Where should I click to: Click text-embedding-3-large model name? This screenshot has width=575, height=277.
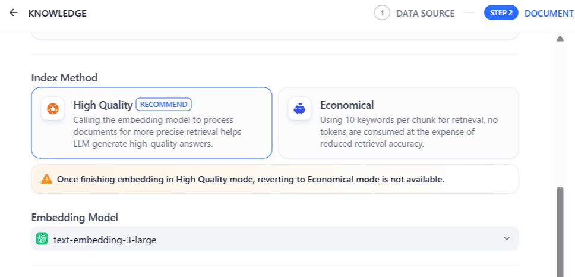coord(105,240)
